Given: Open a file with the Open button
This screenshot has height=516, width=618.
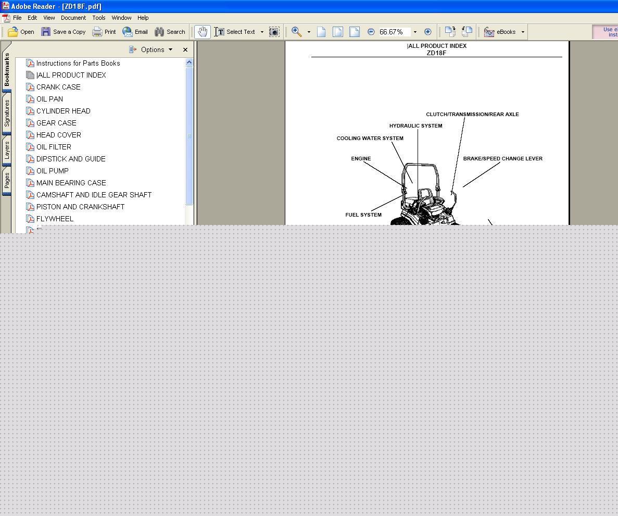Looking at the screenshot, I should click(x=21, y=32).
